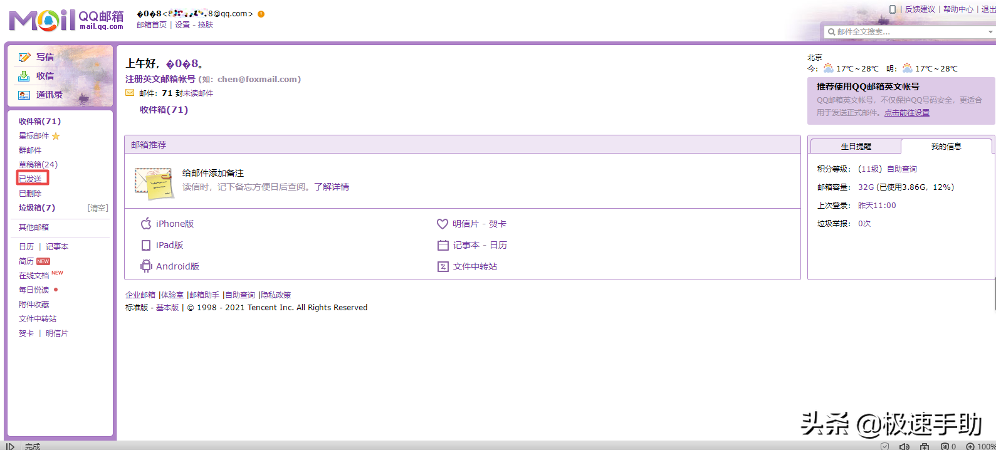Open 垃圾箱(7) spam folder

click(37, 207)
